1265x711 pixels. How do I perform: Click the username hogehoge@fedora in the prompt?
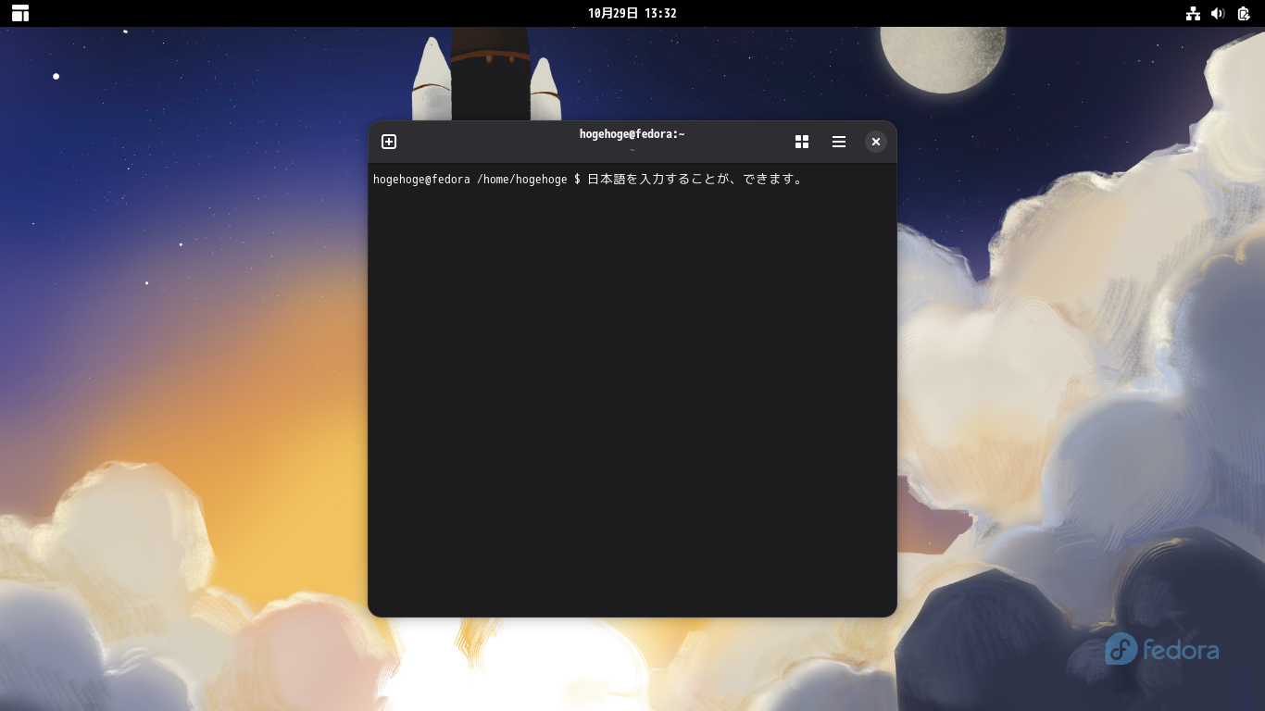coord(420,180)
